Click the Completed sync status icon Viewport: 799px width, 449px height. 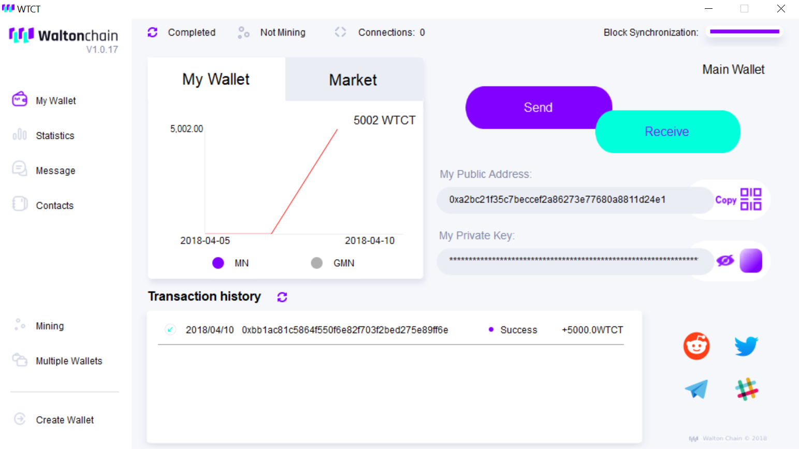tap(152, 32)
